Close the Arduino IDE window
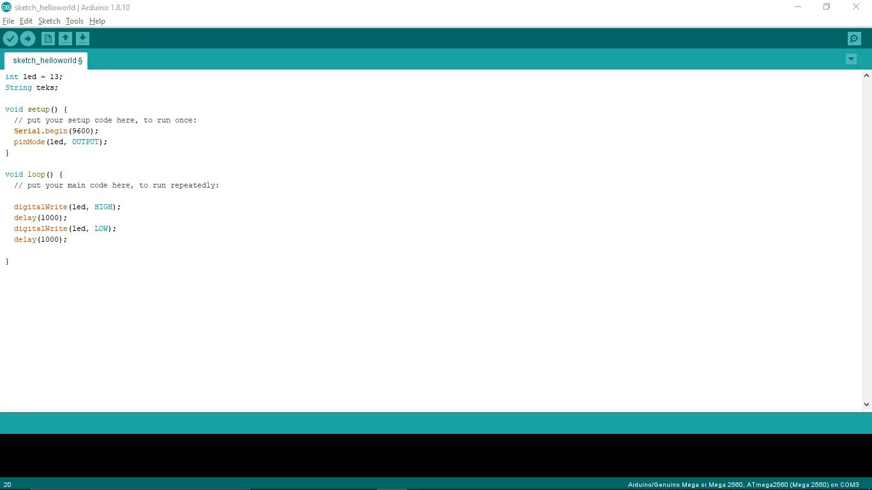Screen dimensions: 872x490 pyautogui.click(x=856, y=7)
